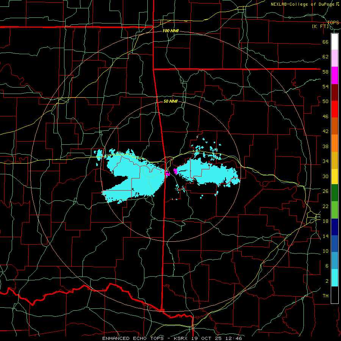Click the legend value 34
Image resolution: width=341 pixels, height=341 pixels.
pyautogui.click(x=325, y=161)
